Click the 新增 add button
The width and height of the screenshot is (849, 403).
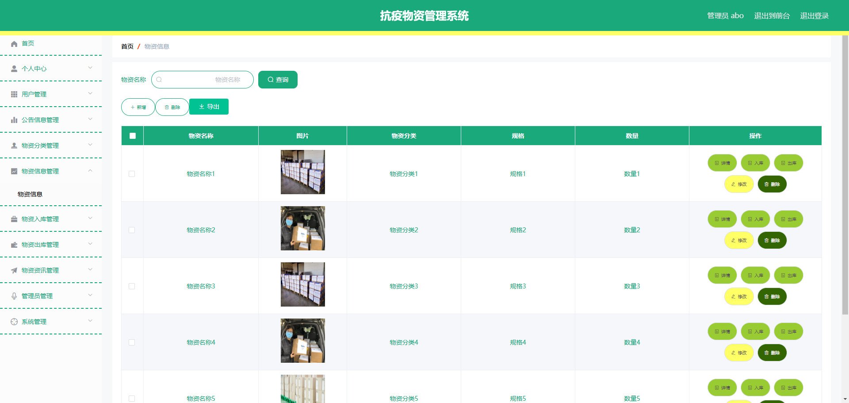pyautogui.click(x=138, y=107)
